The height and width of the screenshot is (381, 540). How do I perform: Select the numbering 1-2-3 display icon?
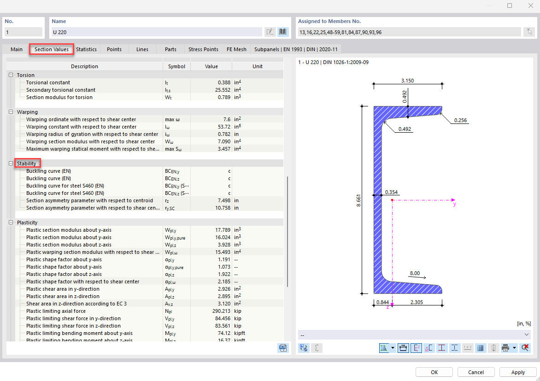(468, 348)
